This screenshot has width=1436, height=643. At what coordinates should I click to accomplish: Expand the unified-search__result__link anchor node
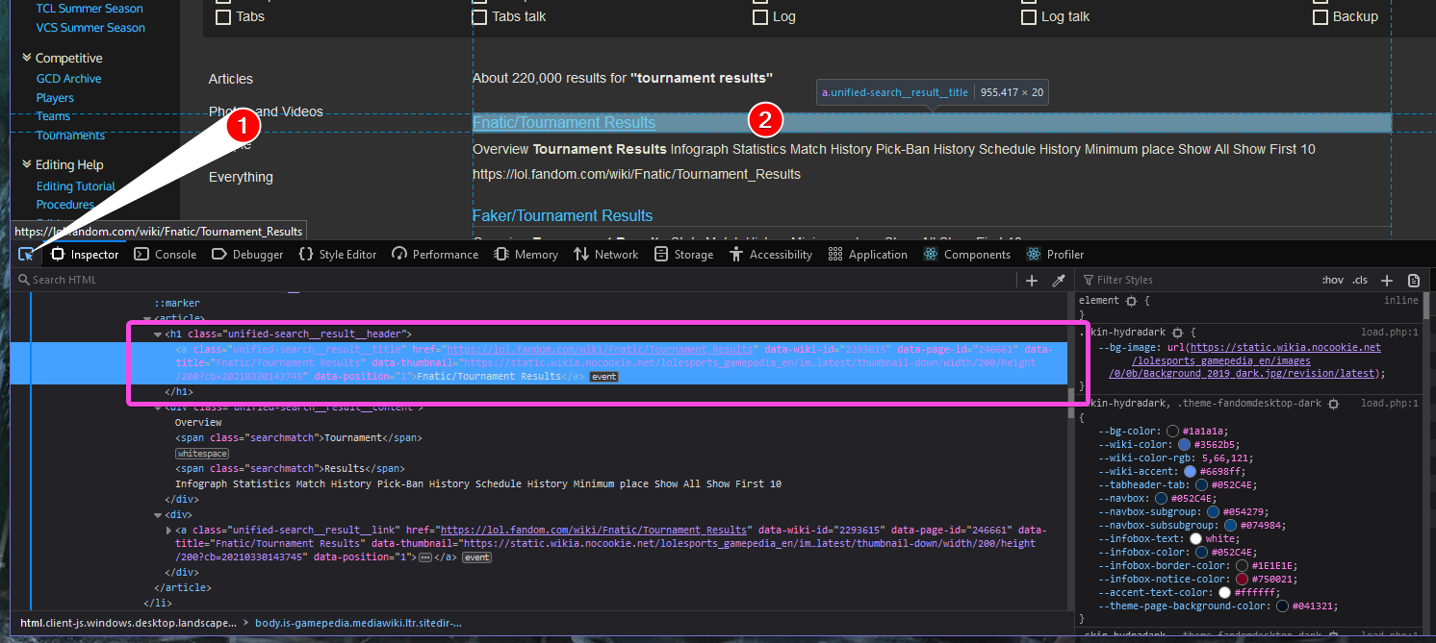[169, 531]
